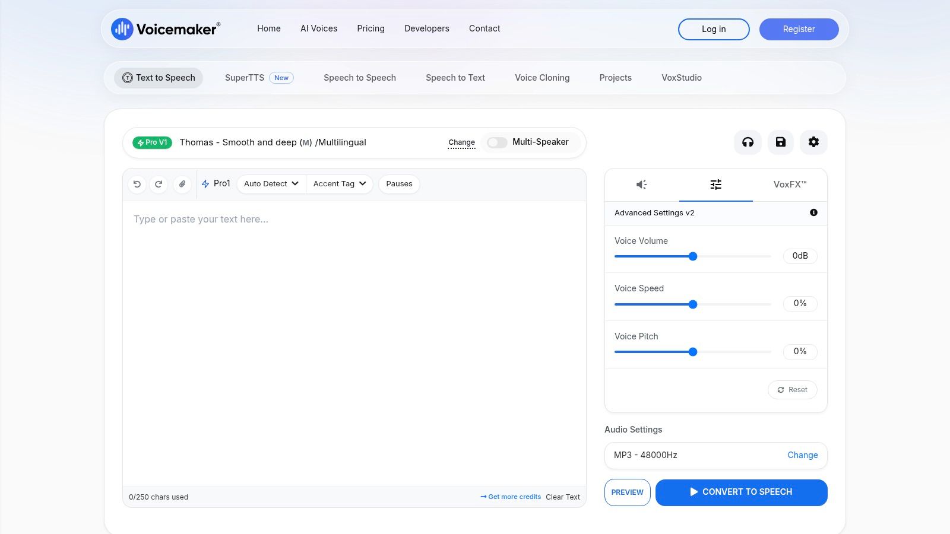Click Change next to the voice name
The height and width of the screenshot is (534, 950).
tap(462, 142)
